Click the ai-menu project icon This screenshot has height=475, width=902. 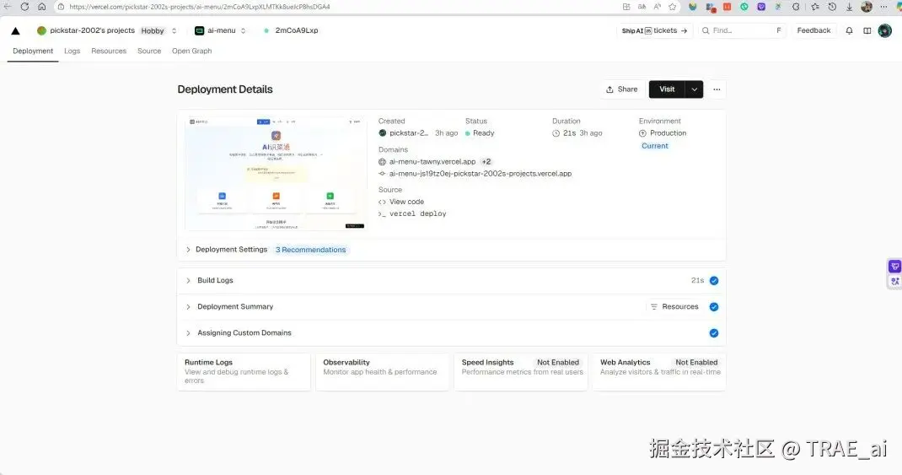[199, 30]
